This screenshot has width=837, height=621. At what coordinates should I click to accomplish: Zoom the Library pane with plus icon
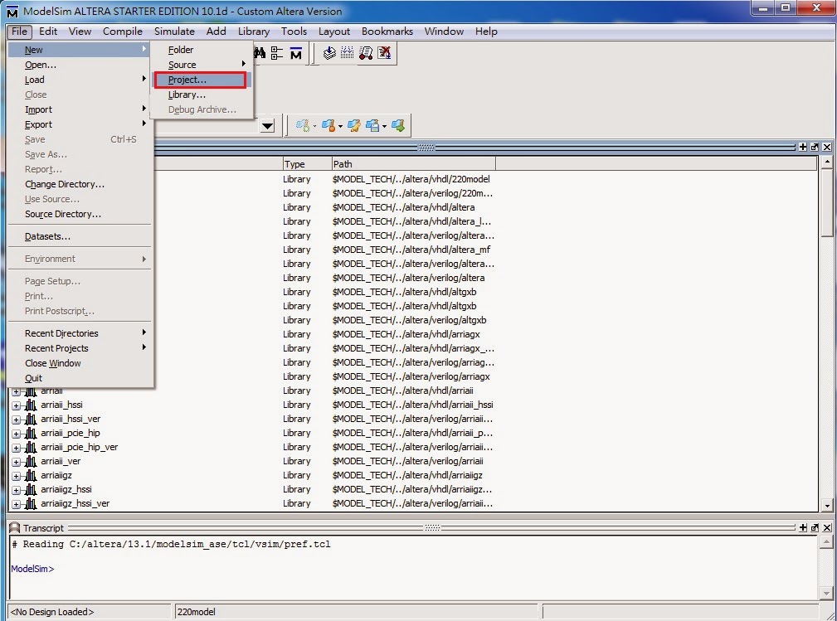tap(803, 147)
